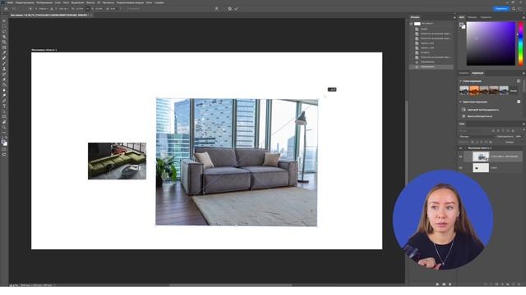The width and height of the screenshot is (526, 295).
Task: Select the Horizontal Type tool
Action: pyautogui.click(x=4, y=106)
